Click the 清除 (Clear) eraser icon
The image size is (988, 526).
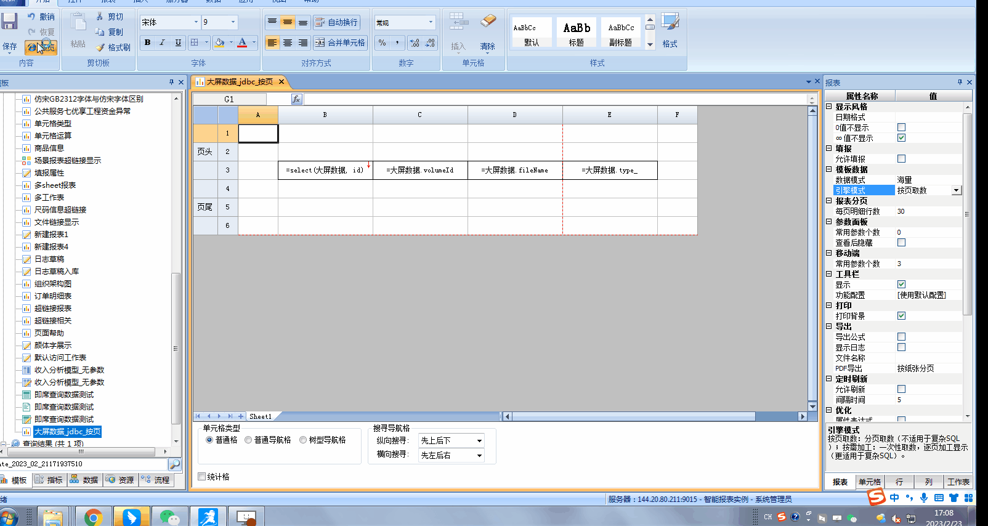pyautogui.click(x=488, y=22)
